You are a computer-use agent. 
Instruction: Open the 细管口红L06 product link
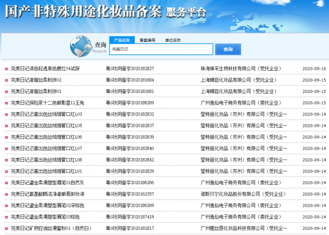[46, 137]
